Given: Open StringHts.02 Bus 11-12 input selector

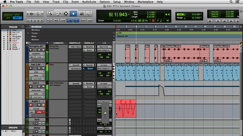Looking at the screenshot, I should point(104,47).
